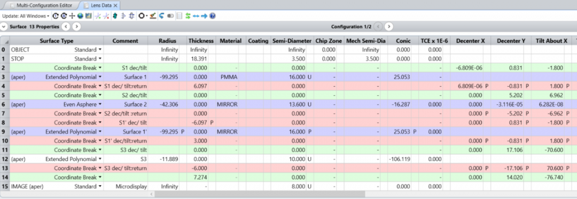Go to previous surface properties arrow
The width and height of the screenshot is (577, 199).
[x=66, y=27]
